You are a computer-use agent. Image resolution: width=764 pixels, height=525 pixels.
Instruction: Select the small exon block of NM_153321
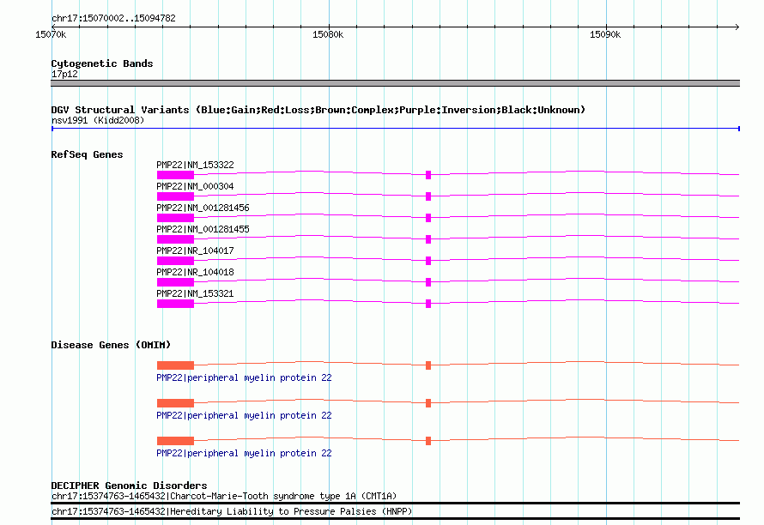pos(428,304)
